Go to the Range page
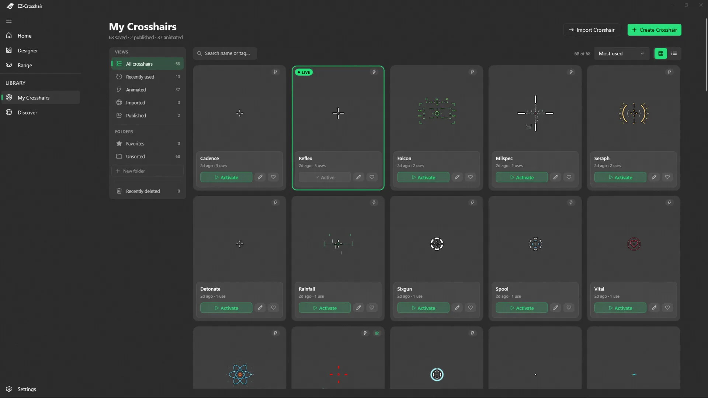Screen dimensions: 708x398 point(40,65)
